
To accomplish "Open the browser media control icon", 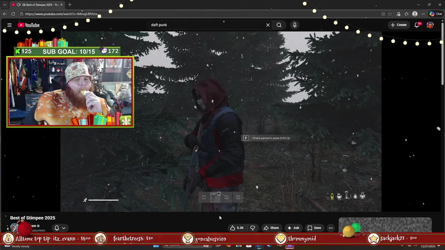I will tap(398, 14).
